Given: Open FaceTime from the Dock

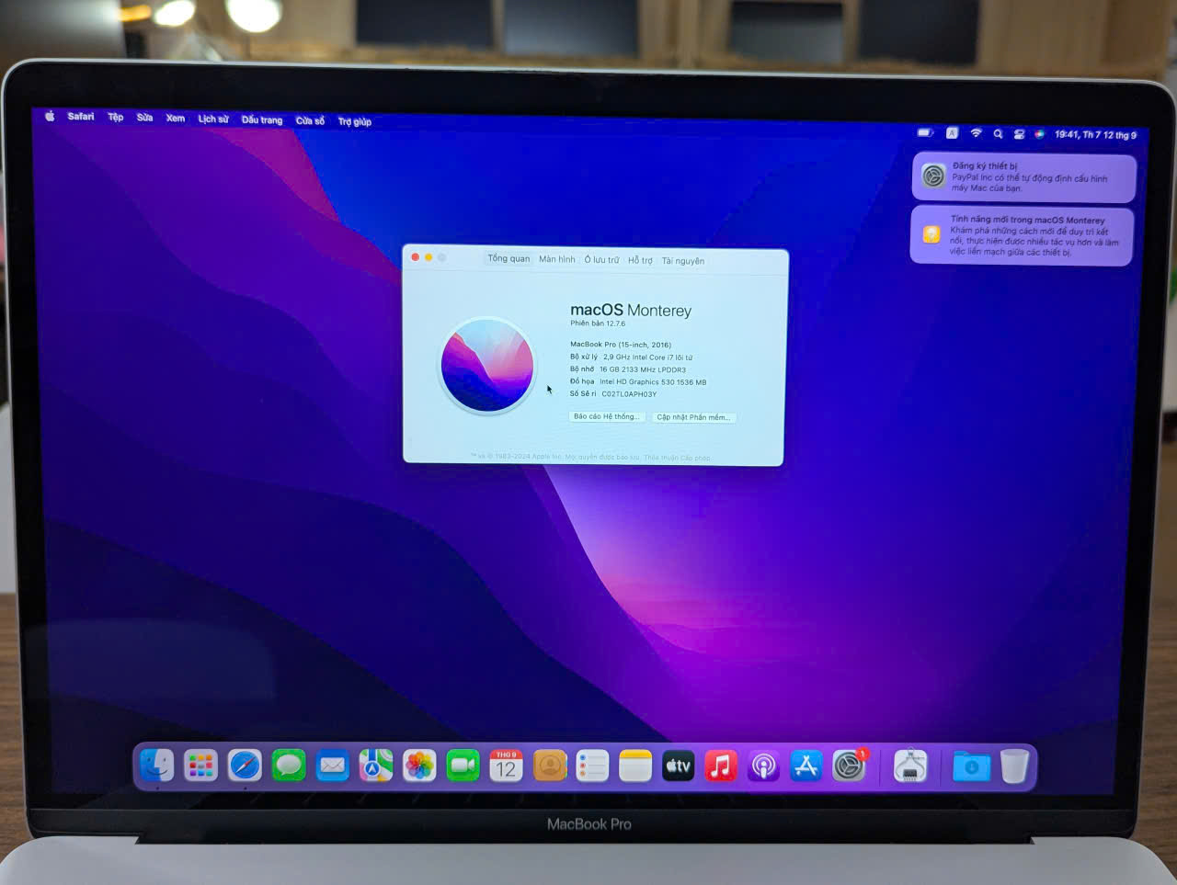Looking at the screenshot, I should click(x=463, y=765).
